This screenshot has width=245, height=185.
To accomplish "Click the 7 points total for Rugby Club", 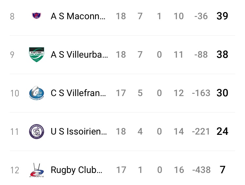I will 222,170.
